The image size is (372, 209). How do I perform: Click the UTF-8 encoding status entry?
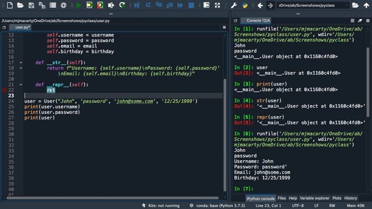(x=298, y=206)
